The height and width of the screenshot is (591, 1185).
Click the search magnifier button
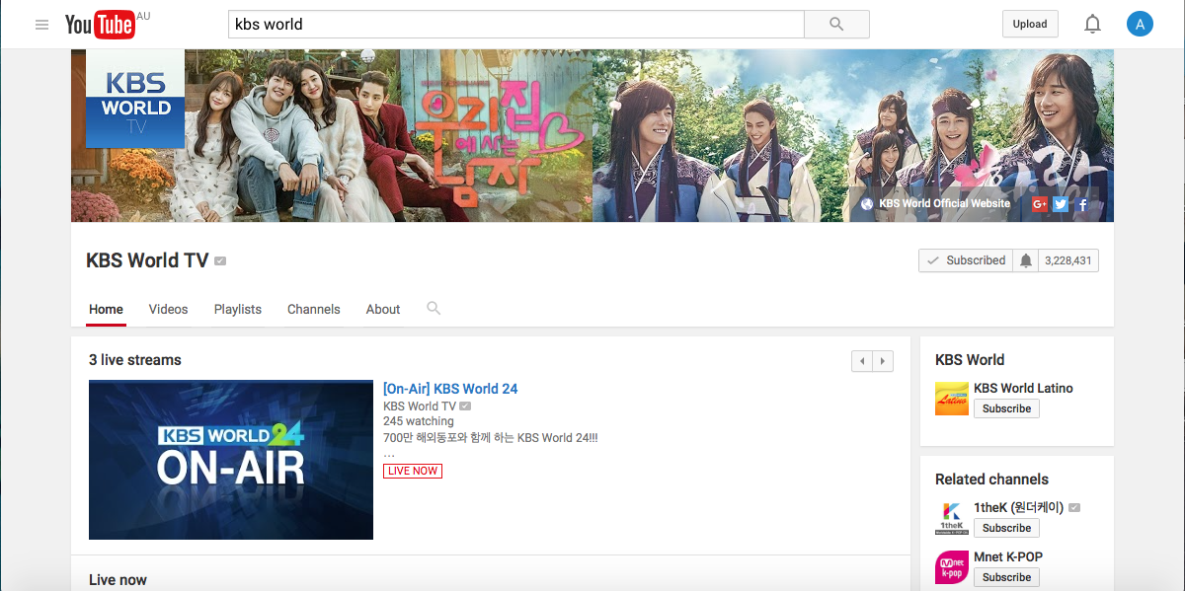coord(836,25)
